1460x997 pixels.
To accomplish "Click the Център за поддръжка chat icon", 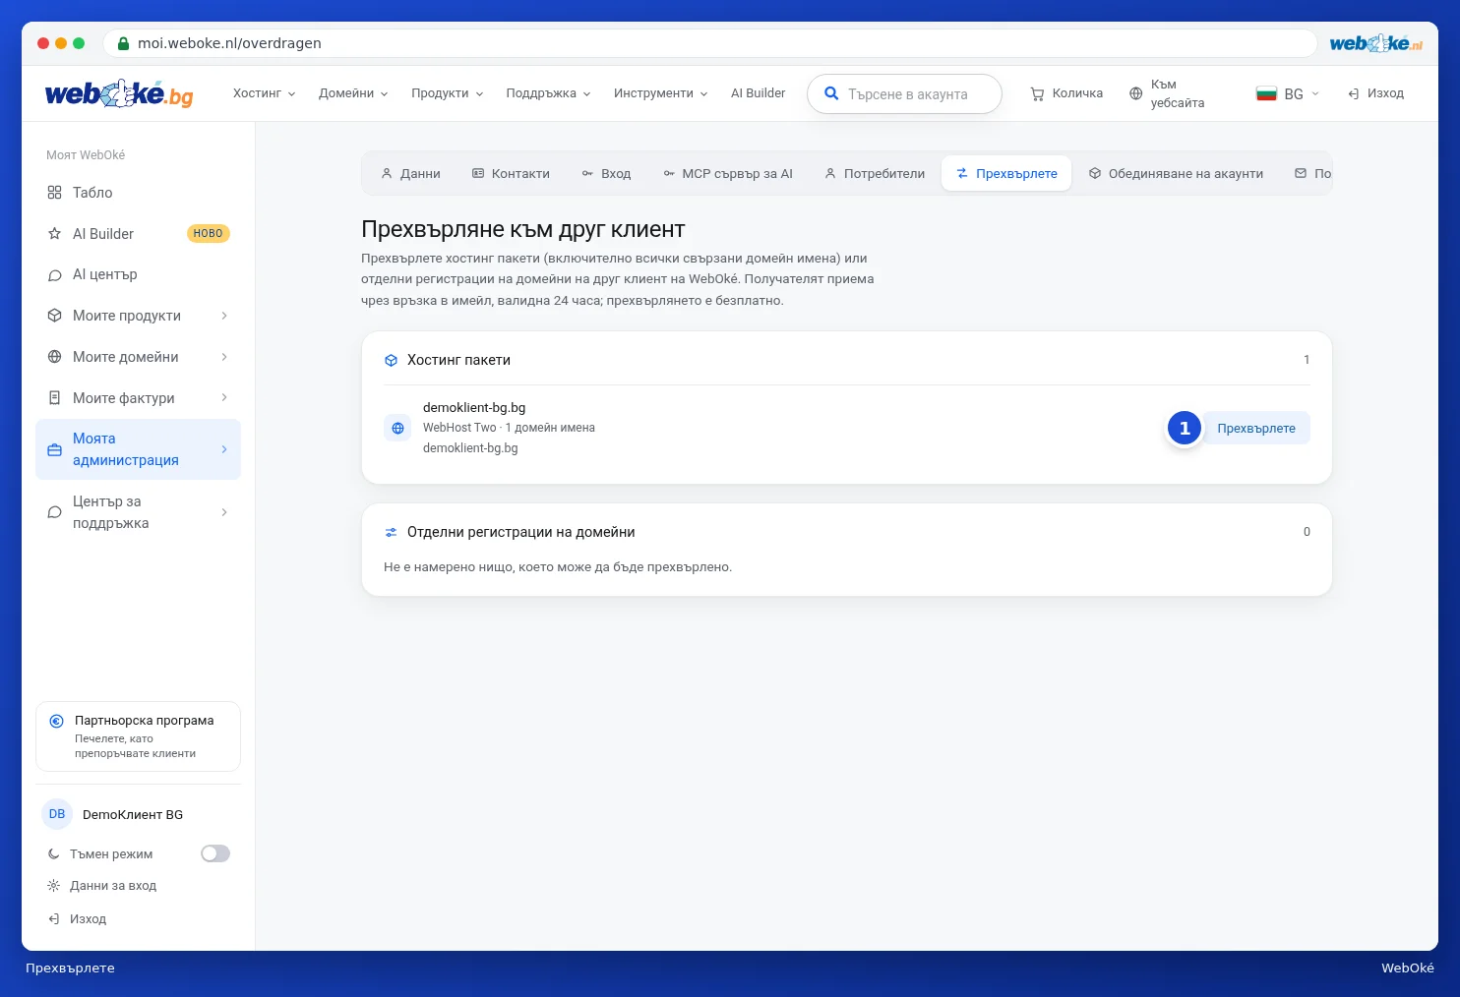I will tap(54, 512).
